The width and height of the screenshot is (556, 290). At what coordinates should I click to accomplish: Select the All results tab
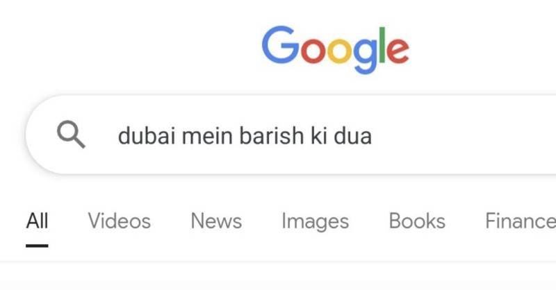(37, 221)
